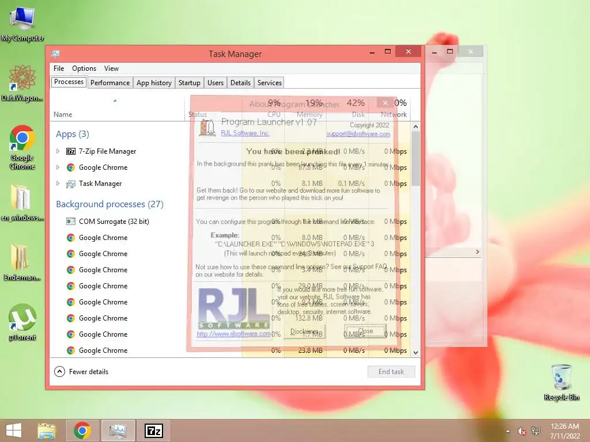Viewport: 590px width, 442px height.
Task: Open the Recycle Bin
Action: pos(561,382)
